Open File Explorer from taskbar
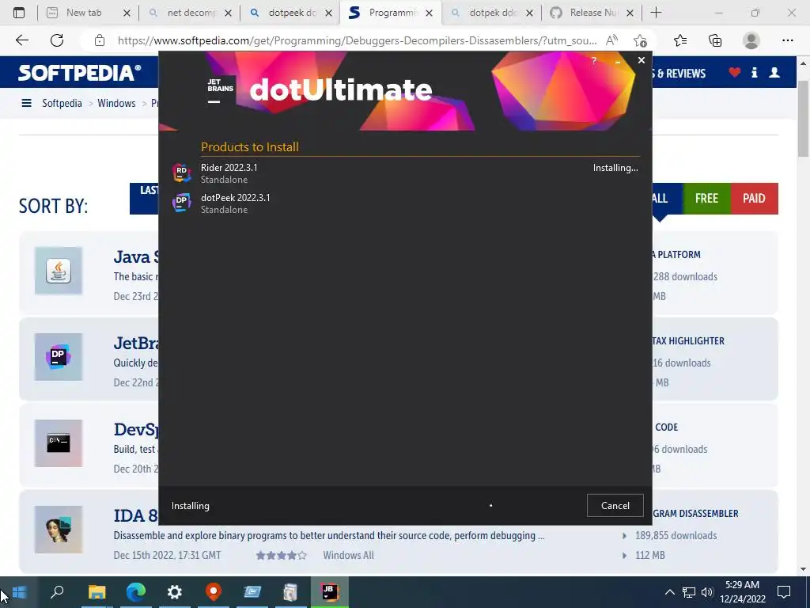Viewport: 810px width, 608px height. tap(97, 592)
